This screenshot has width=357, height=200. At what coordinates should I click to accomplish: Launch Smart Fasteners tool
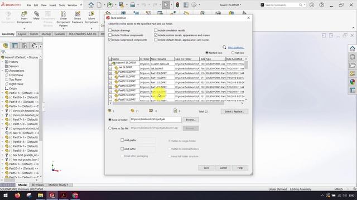point(78,17)
